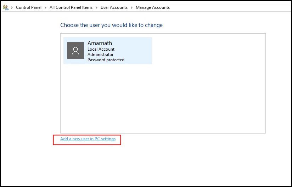Click the Administrator label in the account tile
This screenshot has height=187, width=292.
click(100, 55)
